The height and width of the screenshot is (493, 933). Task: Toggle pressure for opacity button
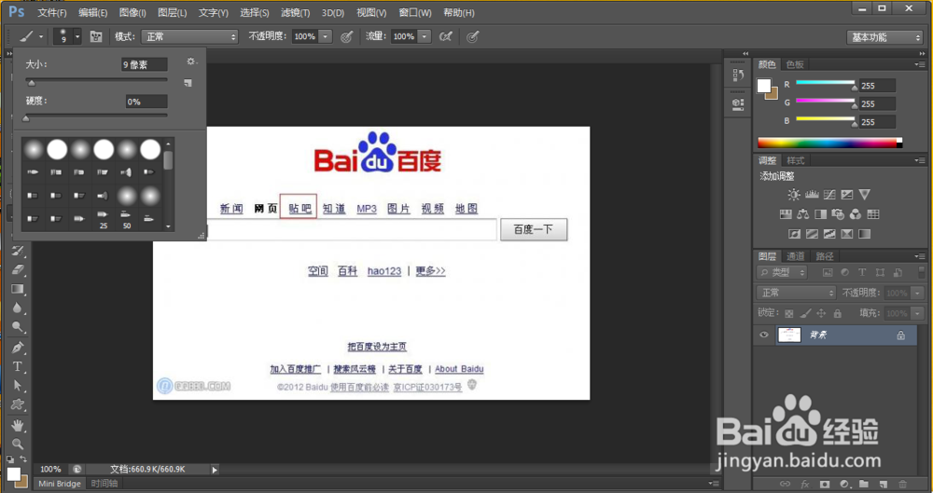[347, 37]
